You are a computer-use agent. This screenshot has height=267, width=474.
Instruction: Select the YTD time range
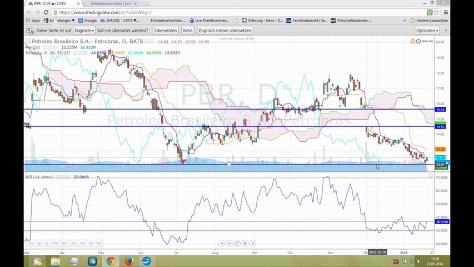click(56, 243)
